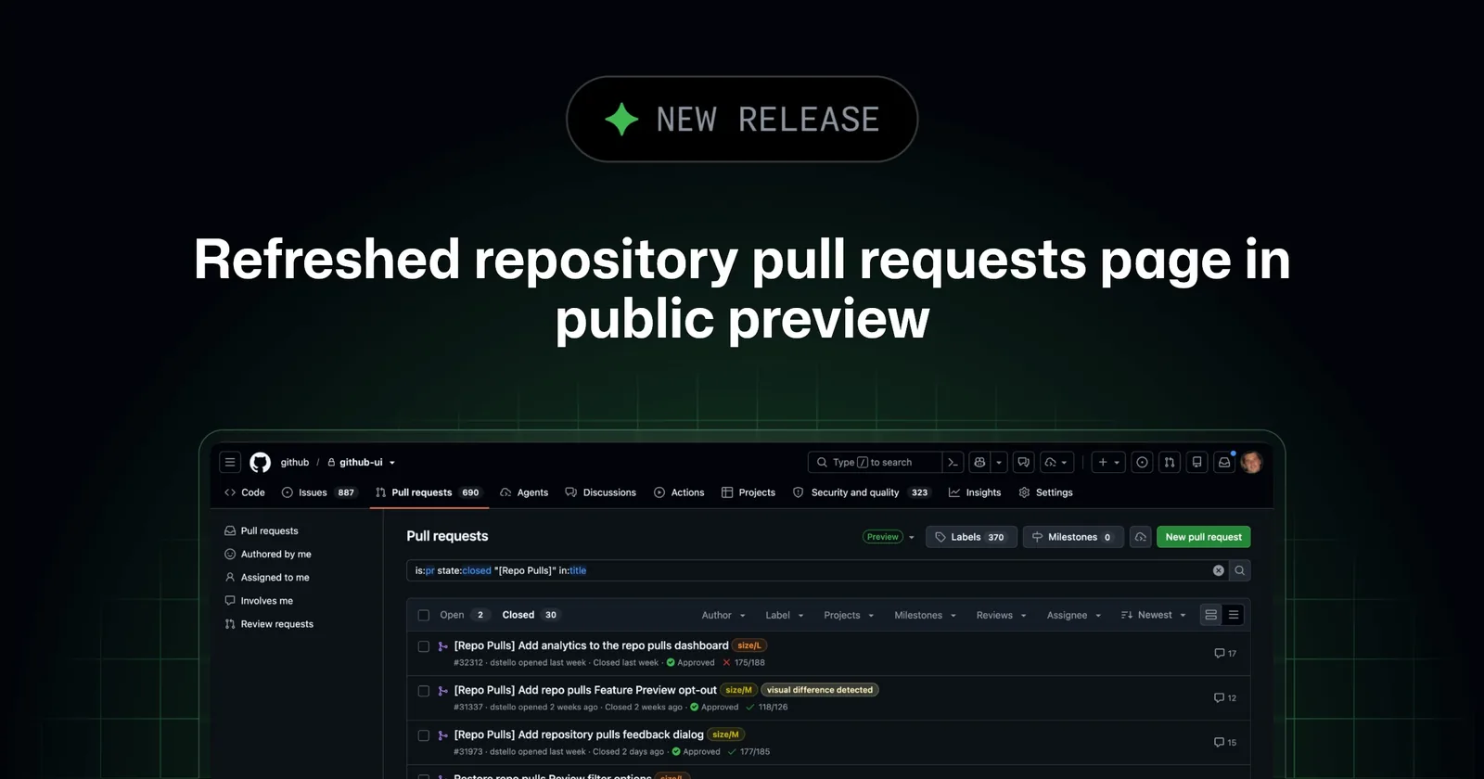Image resolution: width=1484 pixels, height=779 pixels.
Task: Open the github-ui repository switcher caret
Action: pos(392,463)
